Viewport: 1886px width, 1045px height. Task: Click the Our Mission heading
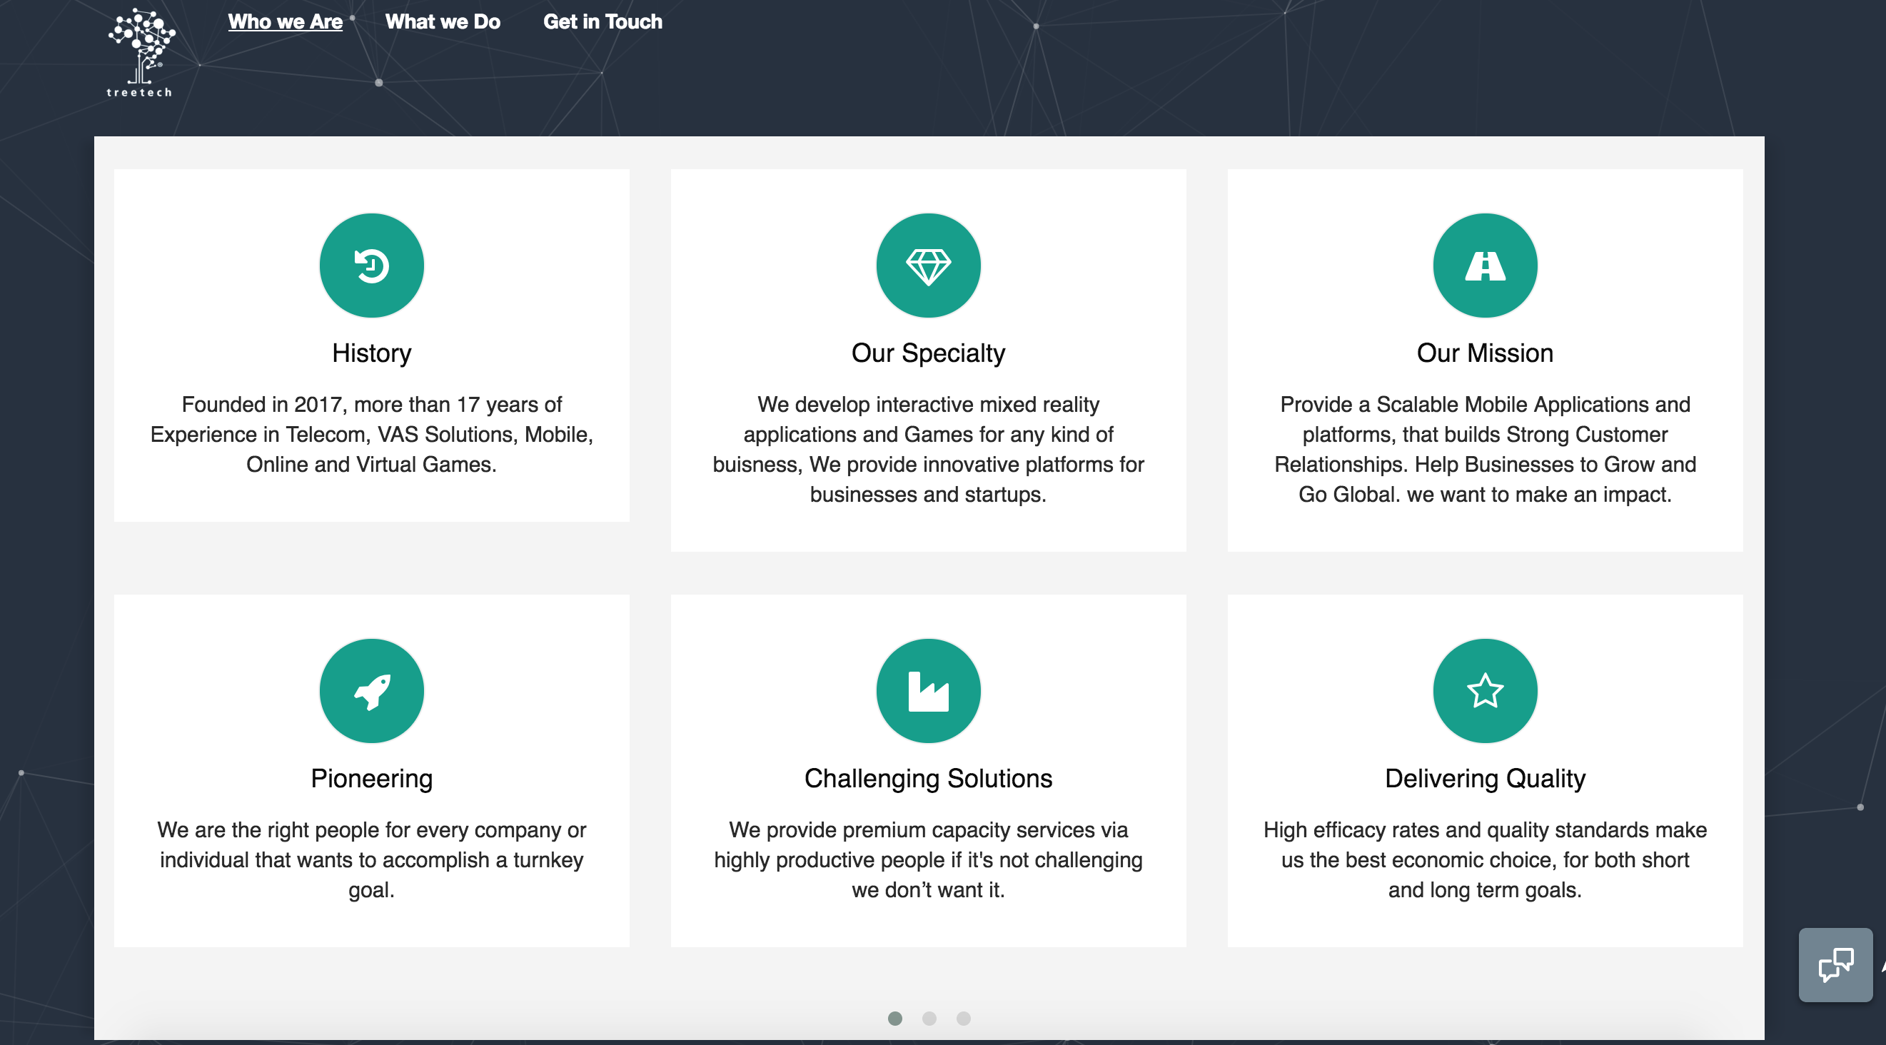1484,353
